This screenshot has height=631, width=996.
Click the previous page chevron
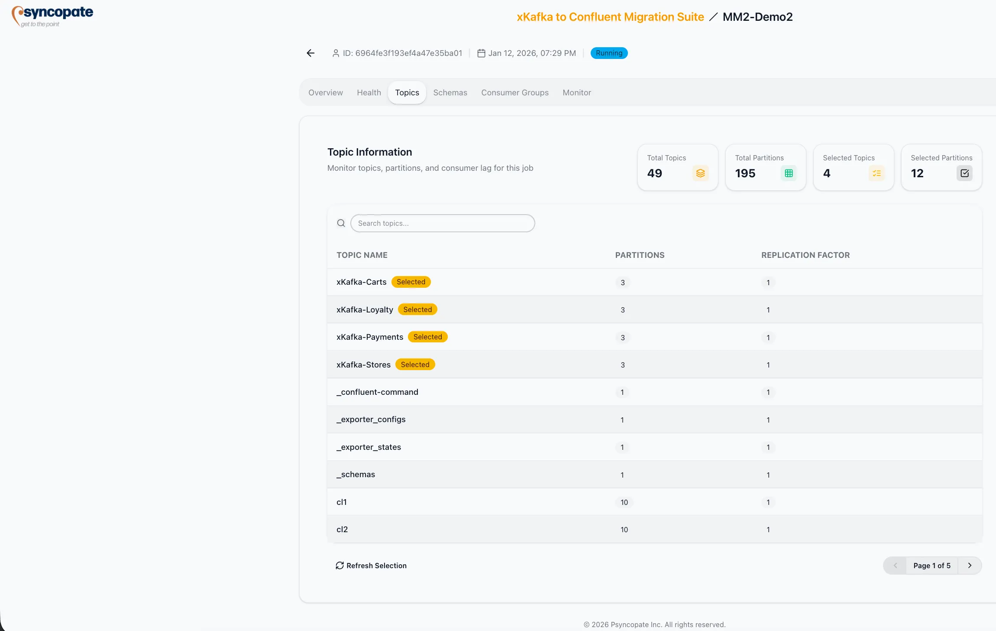tap(895, 566)
